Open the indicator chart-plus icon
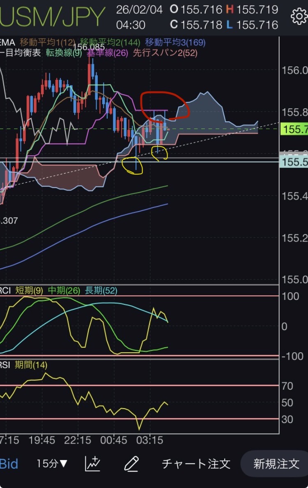The image size is (308, 488). (93, 464)
